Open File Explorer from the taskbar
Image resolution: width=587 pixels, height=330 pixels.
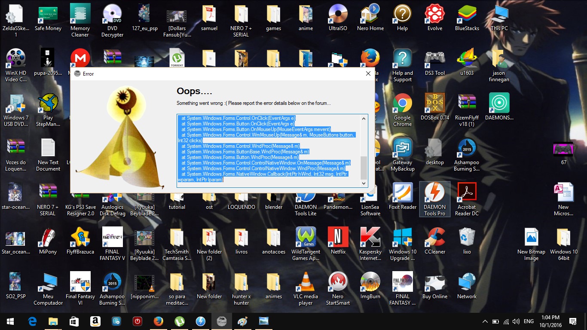53,321
